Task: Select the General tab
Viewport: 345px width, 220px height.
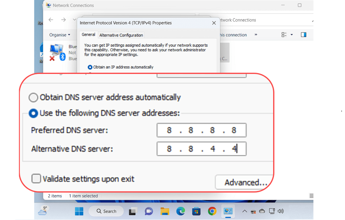Action: point(88,35)
